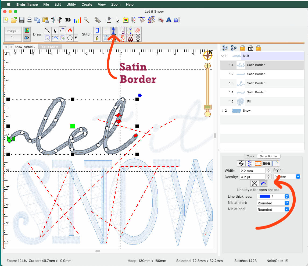Click the Width input field
The image size is (308, 266).
[252, 171]
